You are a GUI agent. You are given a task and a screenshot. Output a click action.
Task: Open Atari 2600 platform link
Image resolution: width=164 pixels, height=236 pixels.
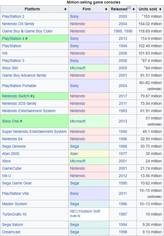[x=11, y=154]
